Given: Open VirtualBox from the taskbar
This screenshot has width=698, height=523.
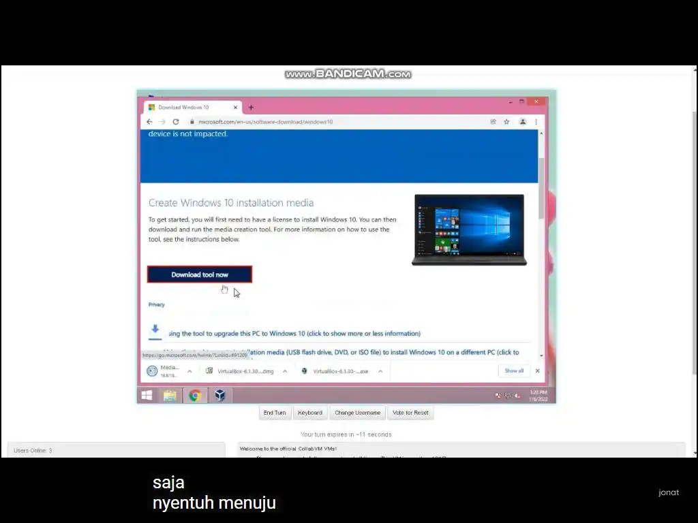Looking at the screenshot, I should pyautogui.click(x=220, y=396).
